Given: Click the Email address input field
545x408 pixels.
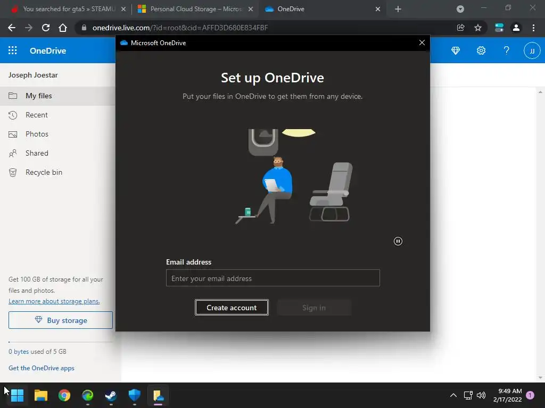Looking at the screenshot, I should coord(273,278).
